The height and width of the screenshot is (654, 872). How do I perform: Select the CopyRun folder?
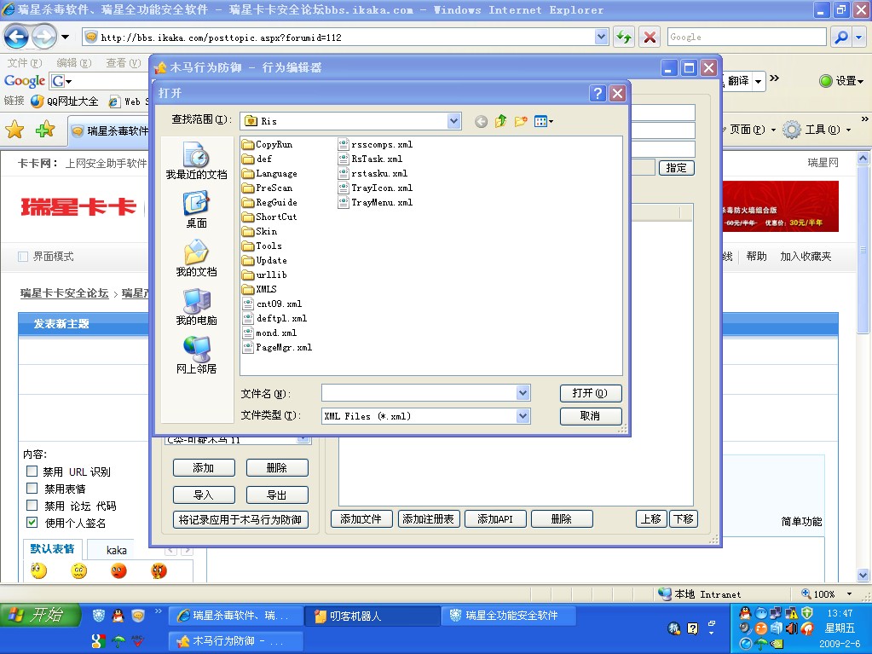268,145
